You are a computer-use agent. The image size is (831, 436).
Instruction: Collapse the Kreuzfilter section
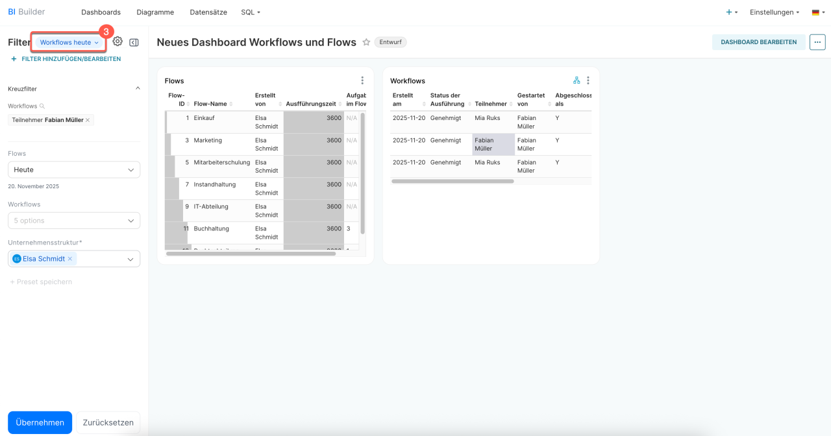137,89
